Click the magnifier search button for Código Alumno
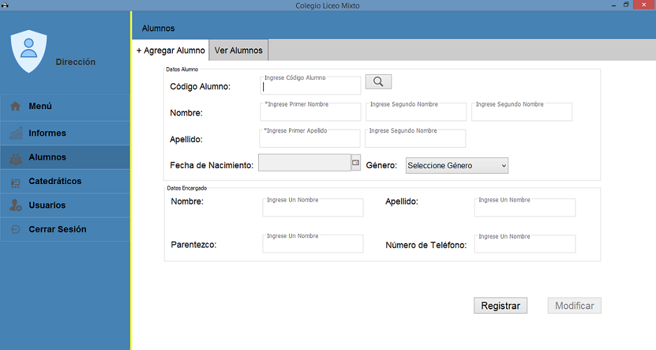The image size is (656, 350). (x=378, y=81)
